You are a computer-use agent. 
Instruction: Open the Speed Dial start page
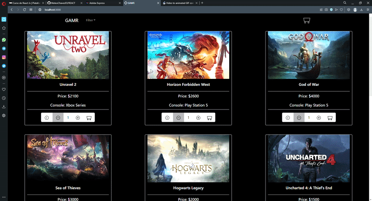click(31, 10)
